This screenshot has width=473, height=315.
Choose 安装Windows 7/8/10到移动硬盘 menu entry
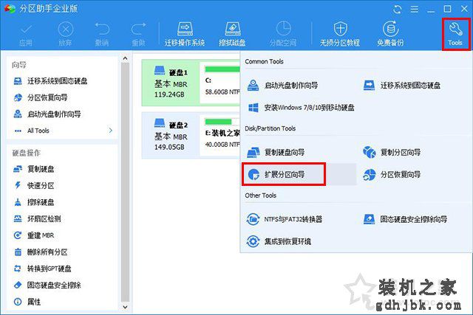(x=301, y=108)
